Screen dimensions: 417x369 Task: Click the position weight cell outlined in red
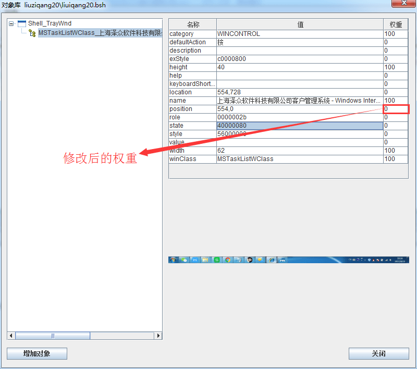(x=396, y=109)
